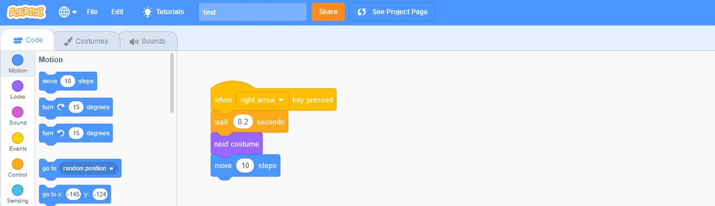This screenshot has height=206, width=715.
Task: Open the Edit menu
Action: [117, 12]
